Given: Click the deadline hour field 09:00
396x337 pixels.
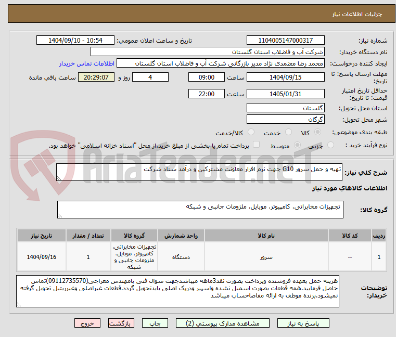Looking at the screenshot, I should (x=207, y=77).
